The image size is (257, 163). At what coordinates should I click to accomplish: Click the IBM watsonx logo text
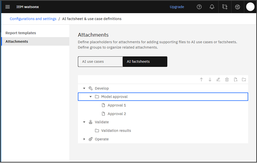(x=27, y=7)
